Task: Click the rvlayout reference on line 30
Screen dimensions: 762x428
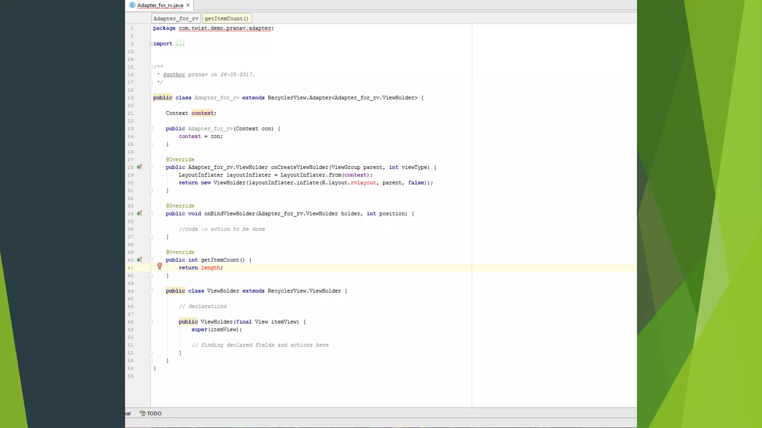Action: click(x=363, y=183)
